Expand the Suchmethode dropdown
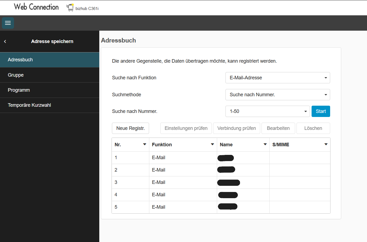Viewport: 367px width, 242px height. pos(277,95)
